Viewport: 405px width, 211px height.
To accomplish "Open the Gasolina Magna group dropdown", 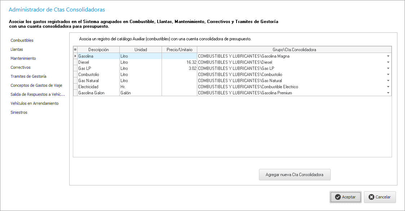I will [388, 56].
